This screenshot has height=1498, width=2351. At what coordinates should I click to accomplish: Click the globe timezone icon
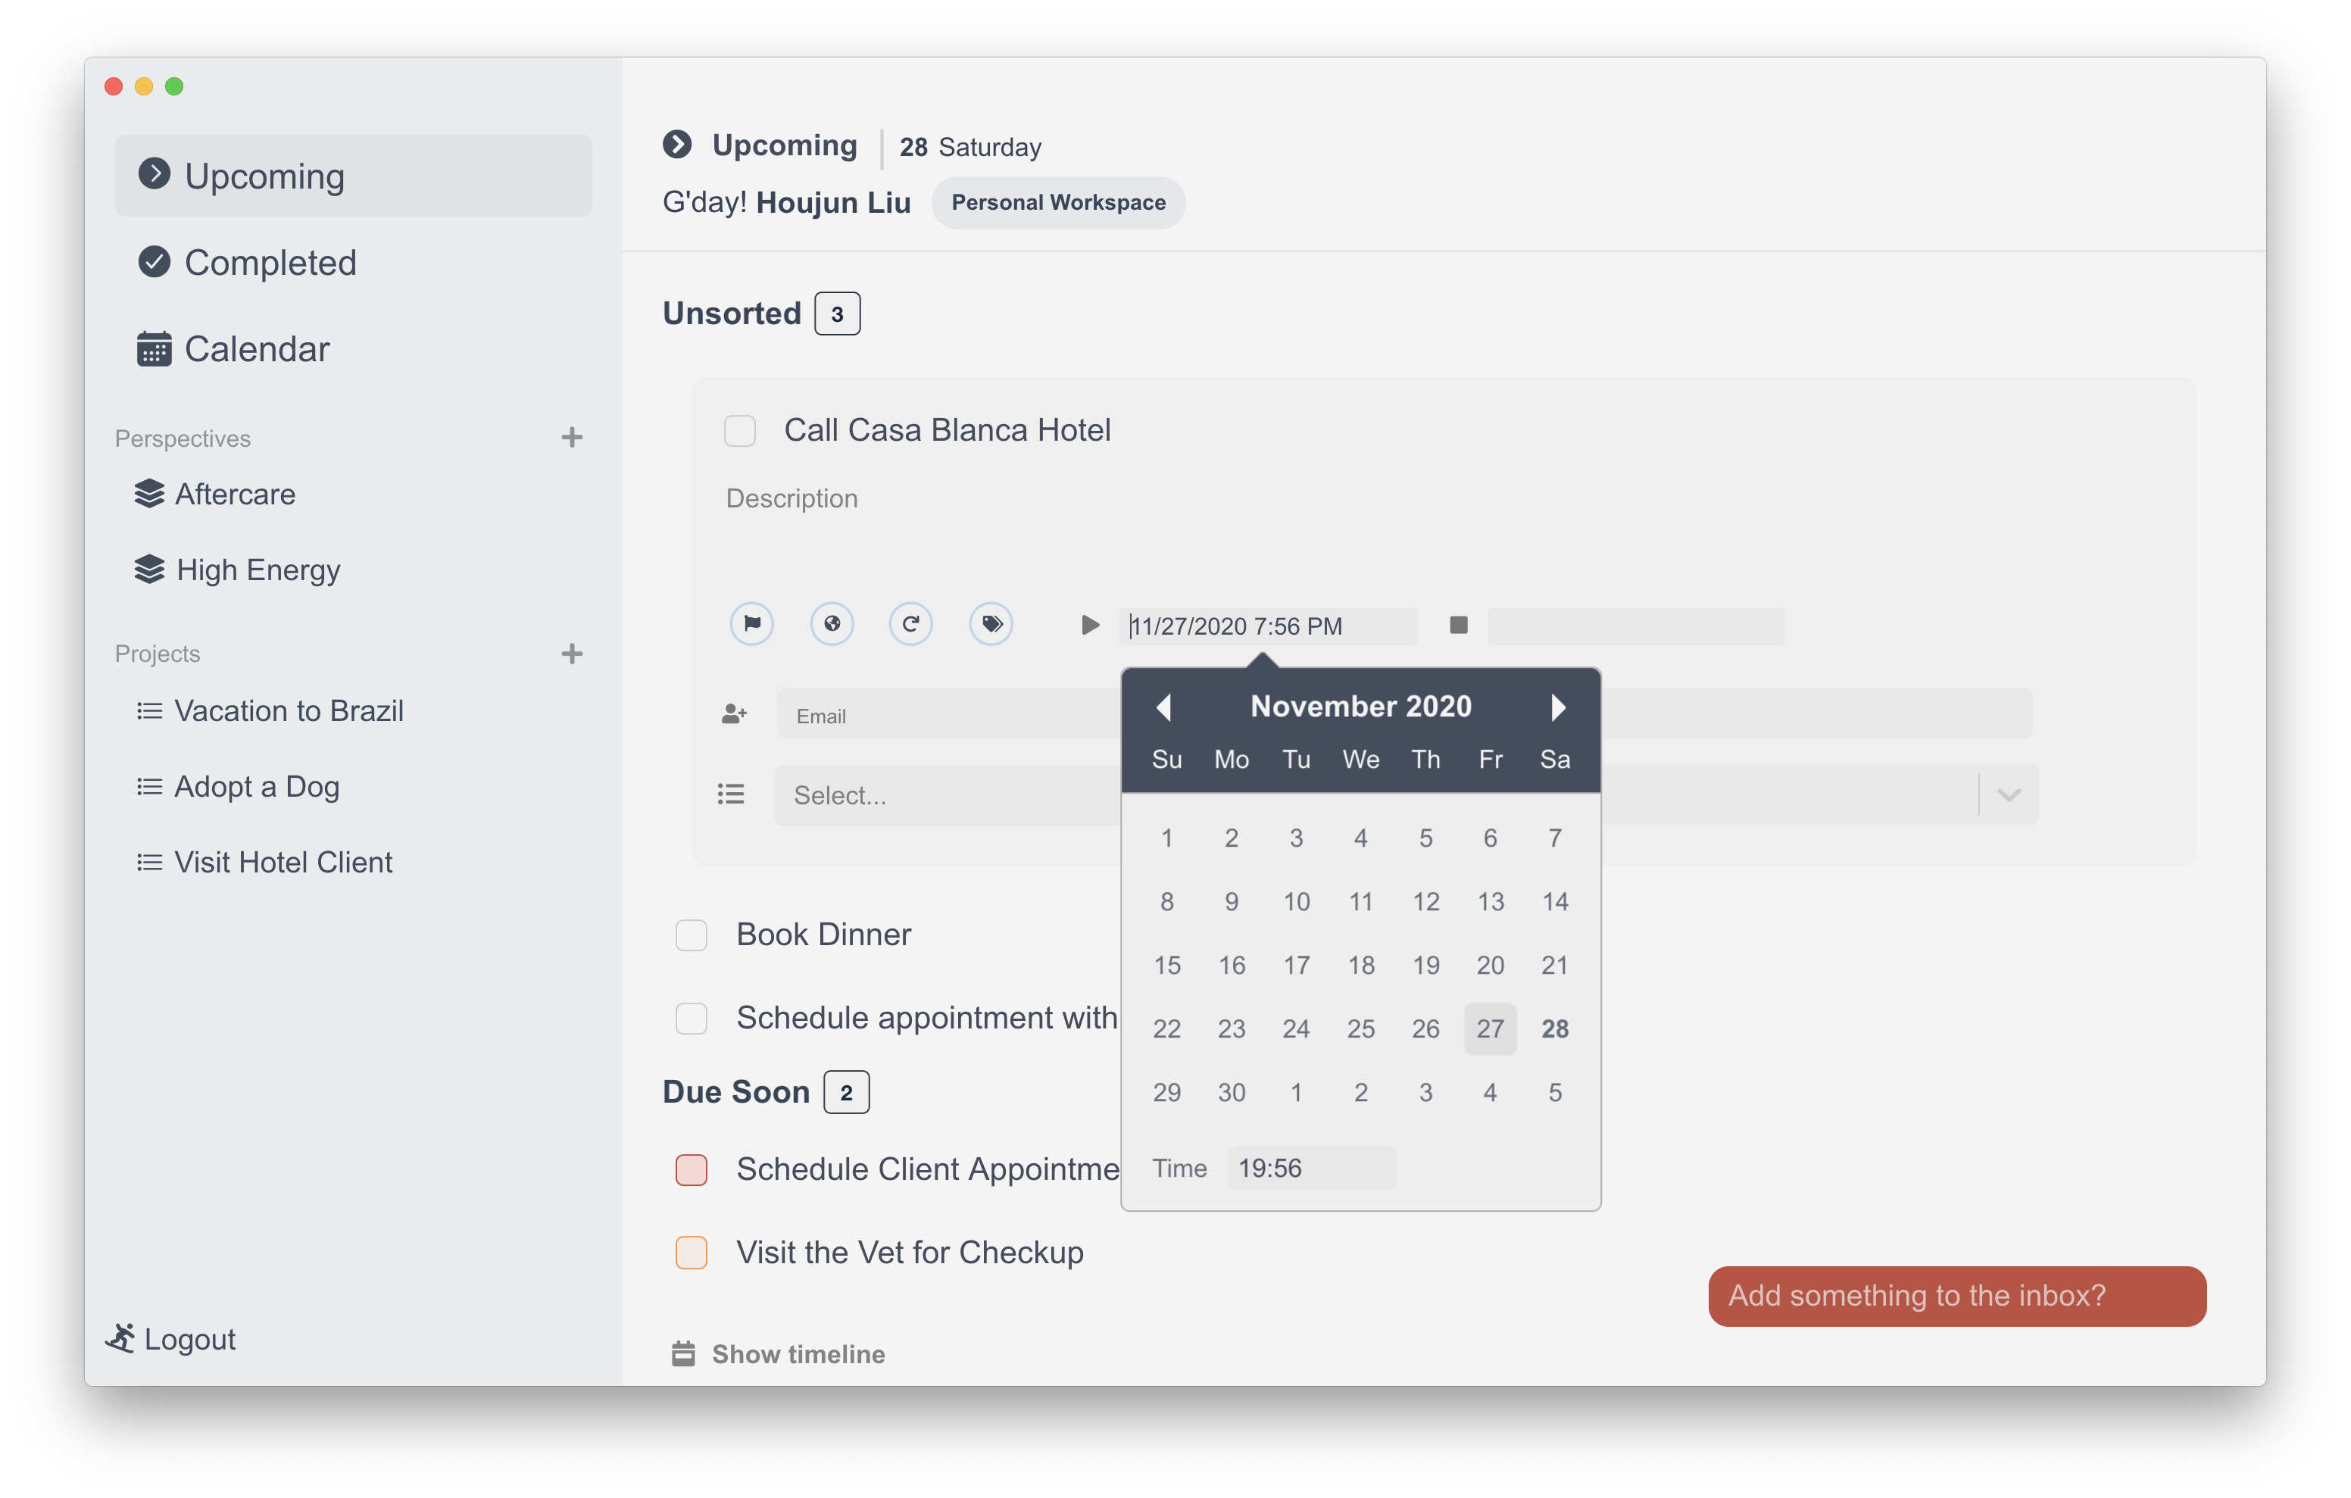coord(832,624)
